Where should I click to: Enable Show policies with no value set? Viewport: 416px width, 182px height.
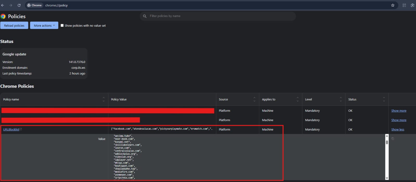click(x=62, y=26)
